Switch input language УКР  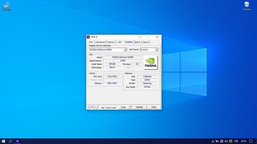point(236,141)
